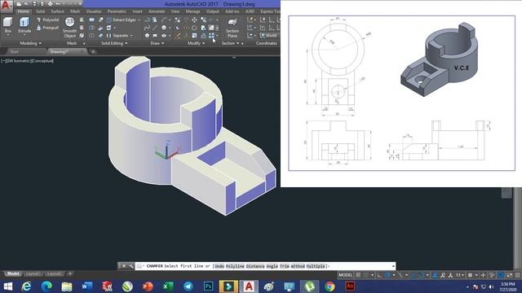Expand the Modeling panel title

(x=31, y=43)
